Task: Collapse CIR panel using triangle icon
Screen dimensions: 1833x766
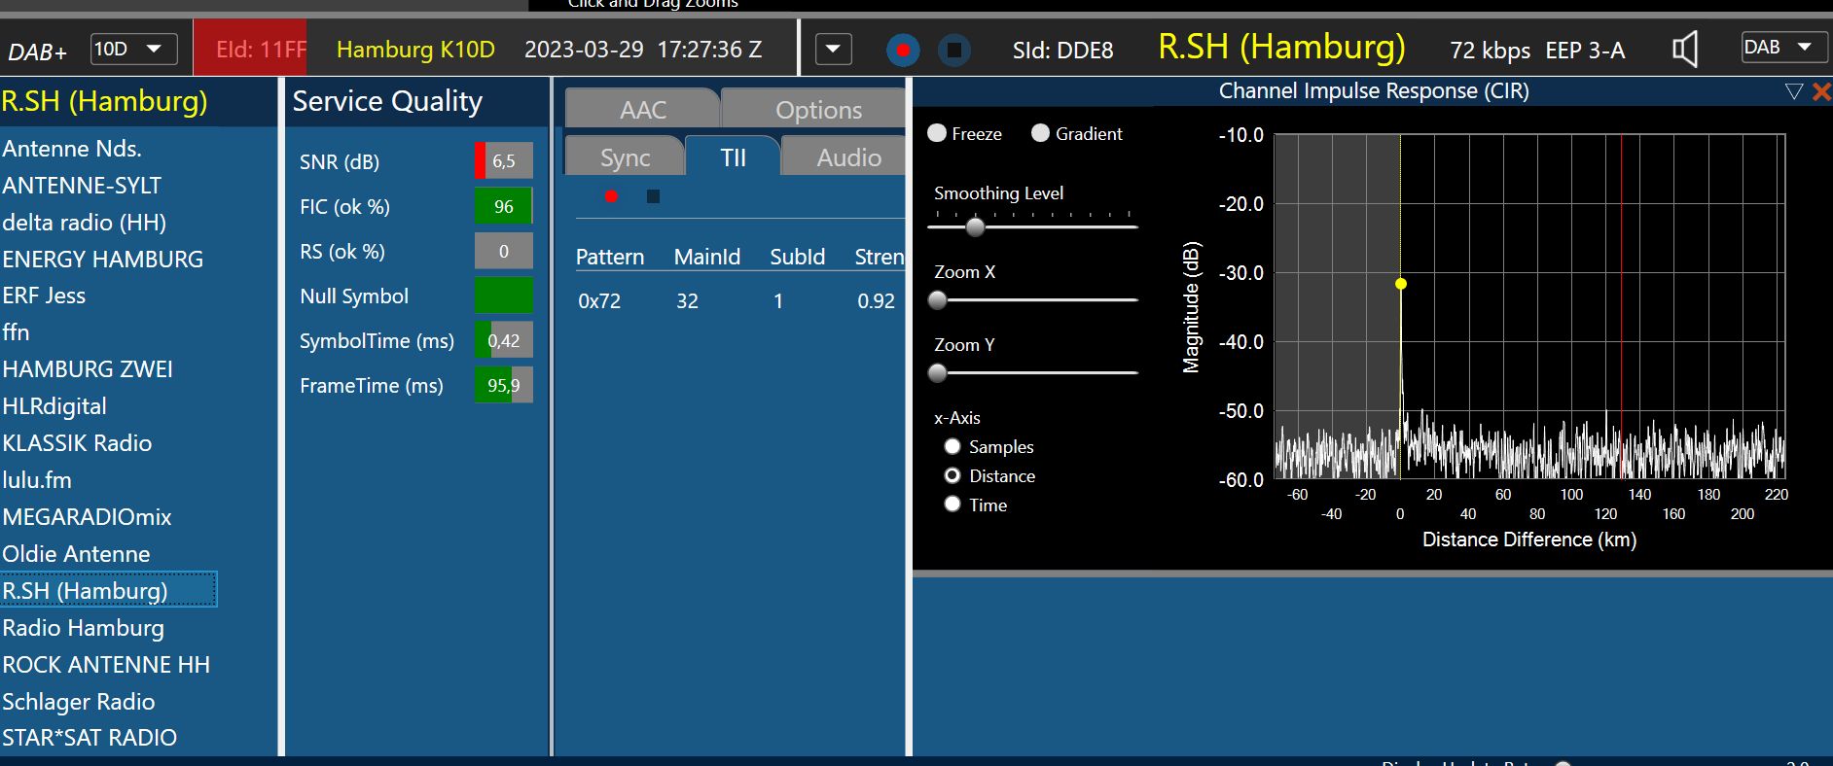Action: click(x=1794, y=91)
